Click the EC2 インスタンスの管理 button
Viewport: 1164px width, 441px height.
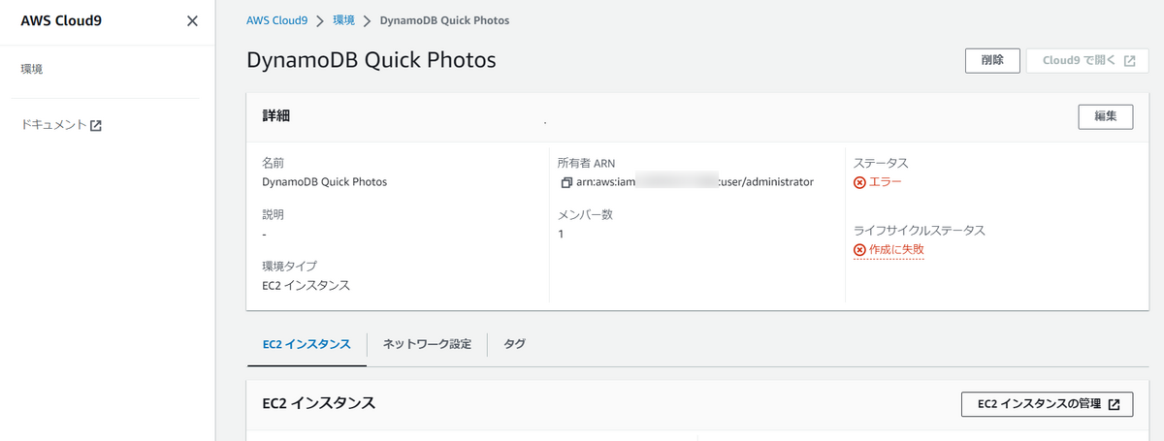[1047, 404]
